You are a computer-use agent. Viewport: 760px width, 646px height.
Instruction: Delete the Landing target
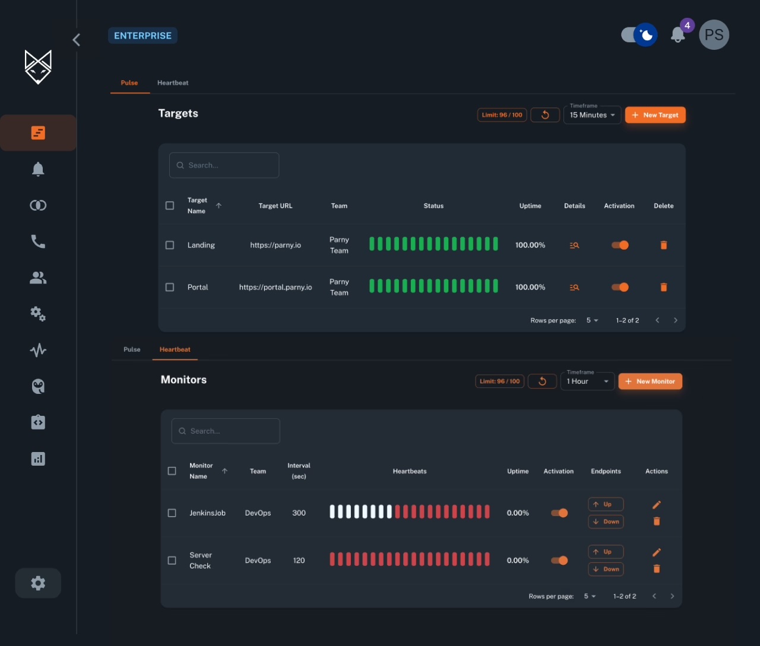(664, 245)
